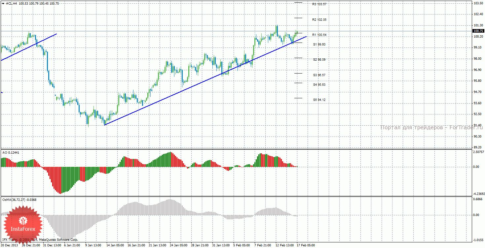The width and height of the screenshot is (485, 248).
Task: Click the 17 Feb 05:00 time axis label
Action: pyautogui.click(x=306, y=245)
